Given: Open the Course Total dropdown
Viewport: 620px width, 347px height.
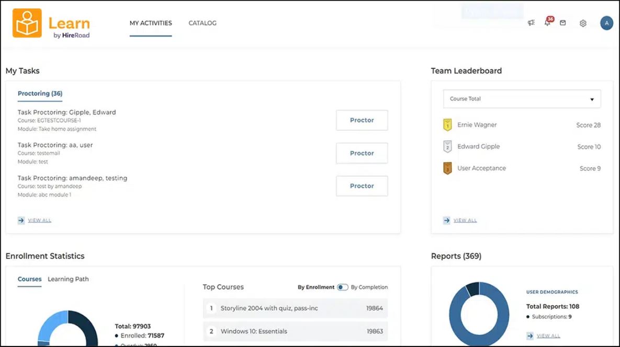Looking at the screenshot, I should (521, 99).
